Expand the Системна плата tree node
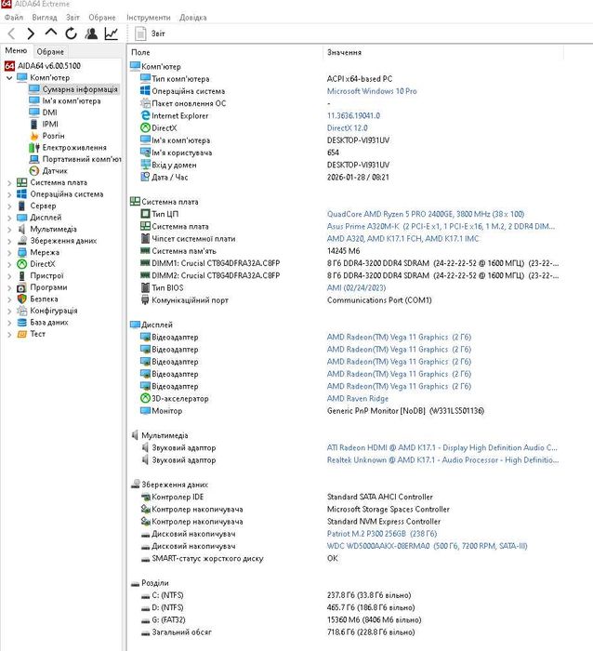Viewport: 593px width, 651px height. coord(9,182)
